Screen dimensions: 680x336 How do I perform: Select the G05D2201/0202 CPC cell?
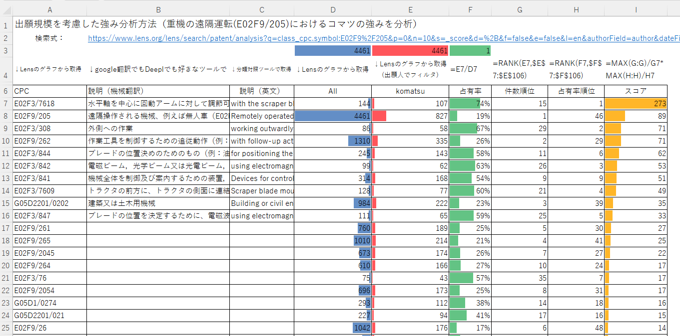49,203
